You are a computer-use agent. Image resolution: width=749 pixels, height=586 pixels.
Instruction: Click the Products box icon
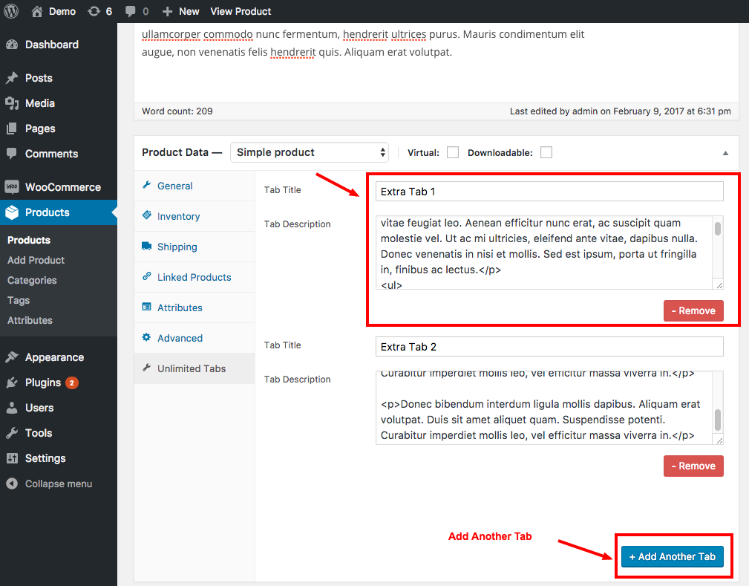[12, 212]
